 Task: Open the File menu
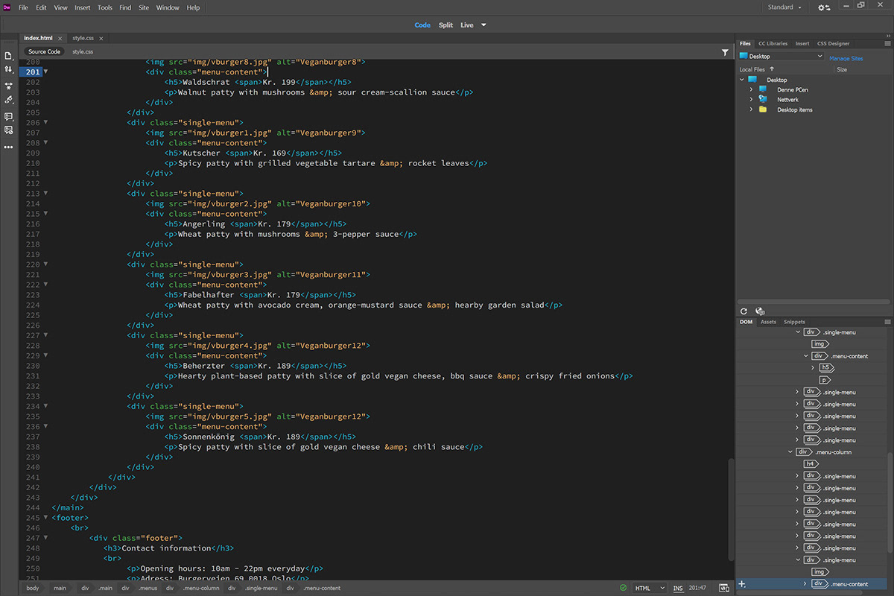(x=23, y=7)
